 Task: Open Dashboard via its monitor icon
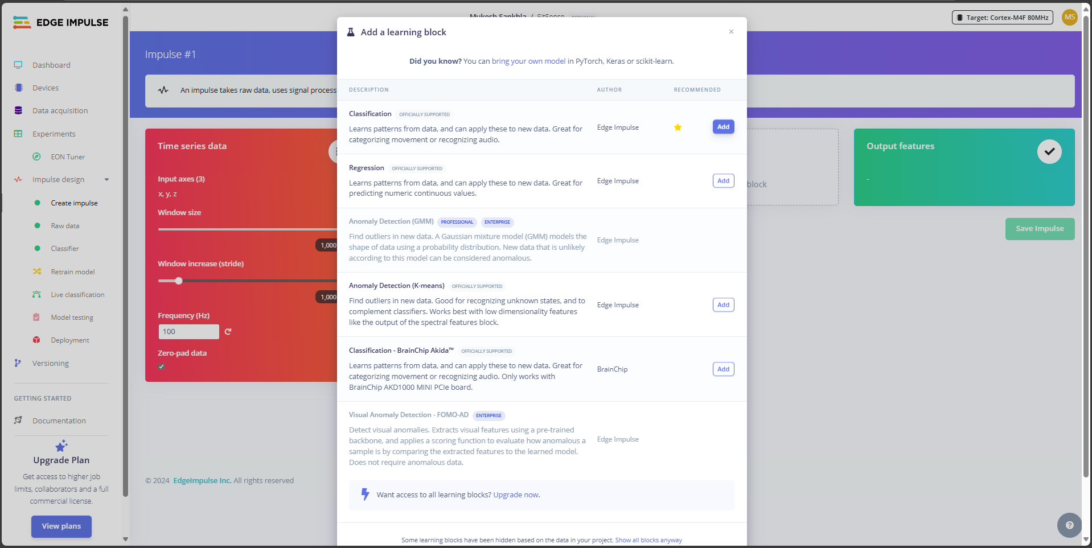tap(18, 65)
